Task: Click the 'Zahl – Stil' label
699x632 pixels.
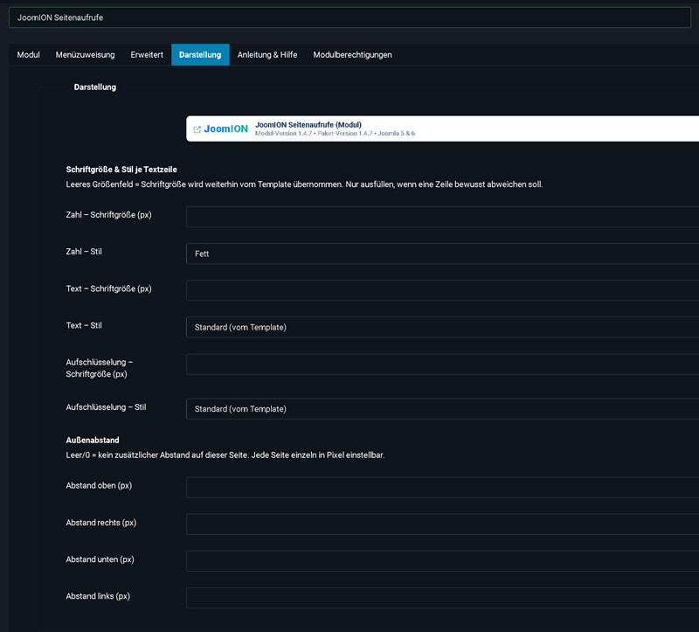Action: (x=84, y=252)
